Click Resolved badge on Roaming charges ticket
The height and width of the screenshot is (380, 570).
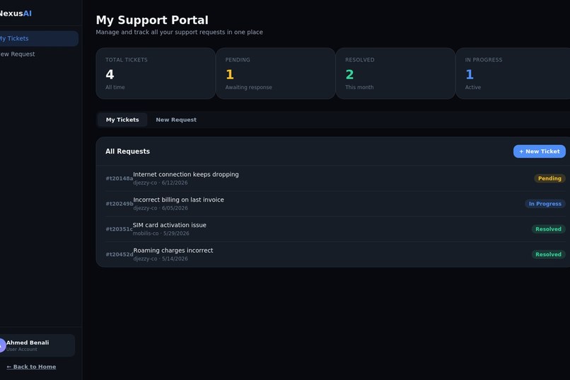548,255
